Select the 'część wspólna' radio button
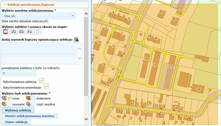The image size is (221, 126). point(33,104)
